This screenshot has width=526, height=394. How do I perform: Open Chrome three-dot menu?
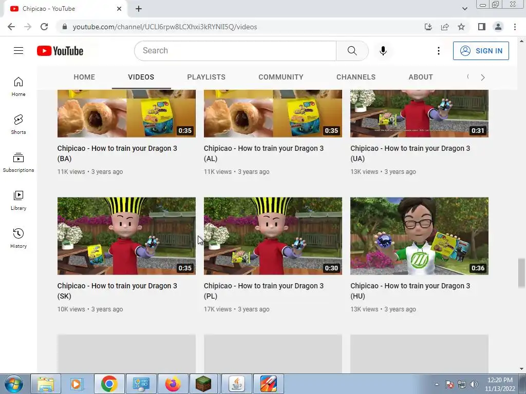pyautogui.click(x=515, y=27)
